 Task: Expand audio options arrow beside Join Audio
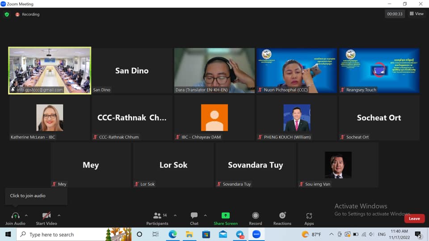click(26, 216)
